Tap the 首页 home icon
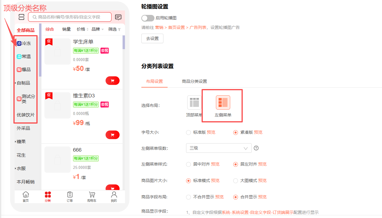Screen dimensions: 382x218 pyautogui.click(x=26, y=194)
